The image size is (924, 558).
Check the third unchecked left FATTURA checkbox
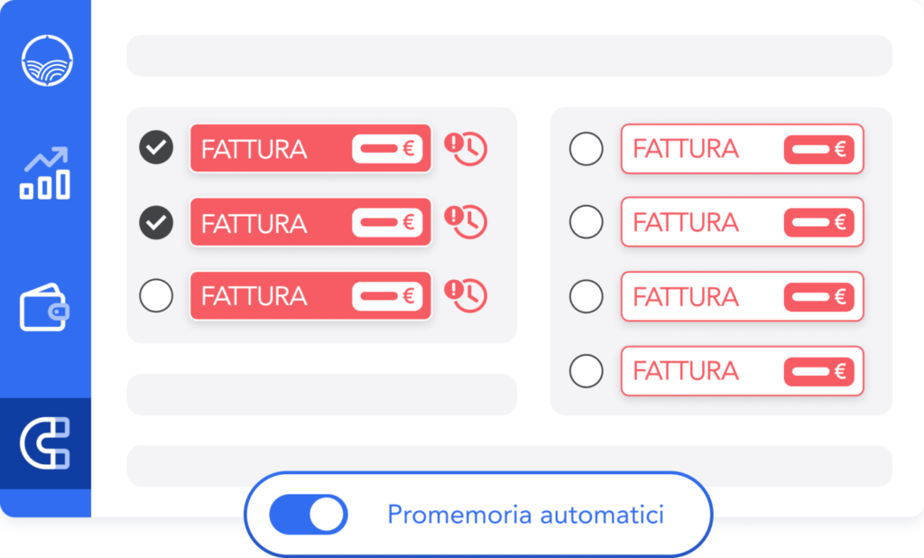[157, 295]
